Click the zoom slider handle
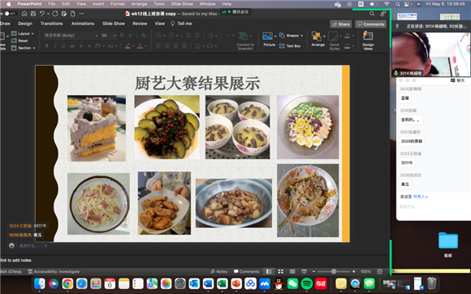The image size is (471, 294). click(x=334, y=271)
